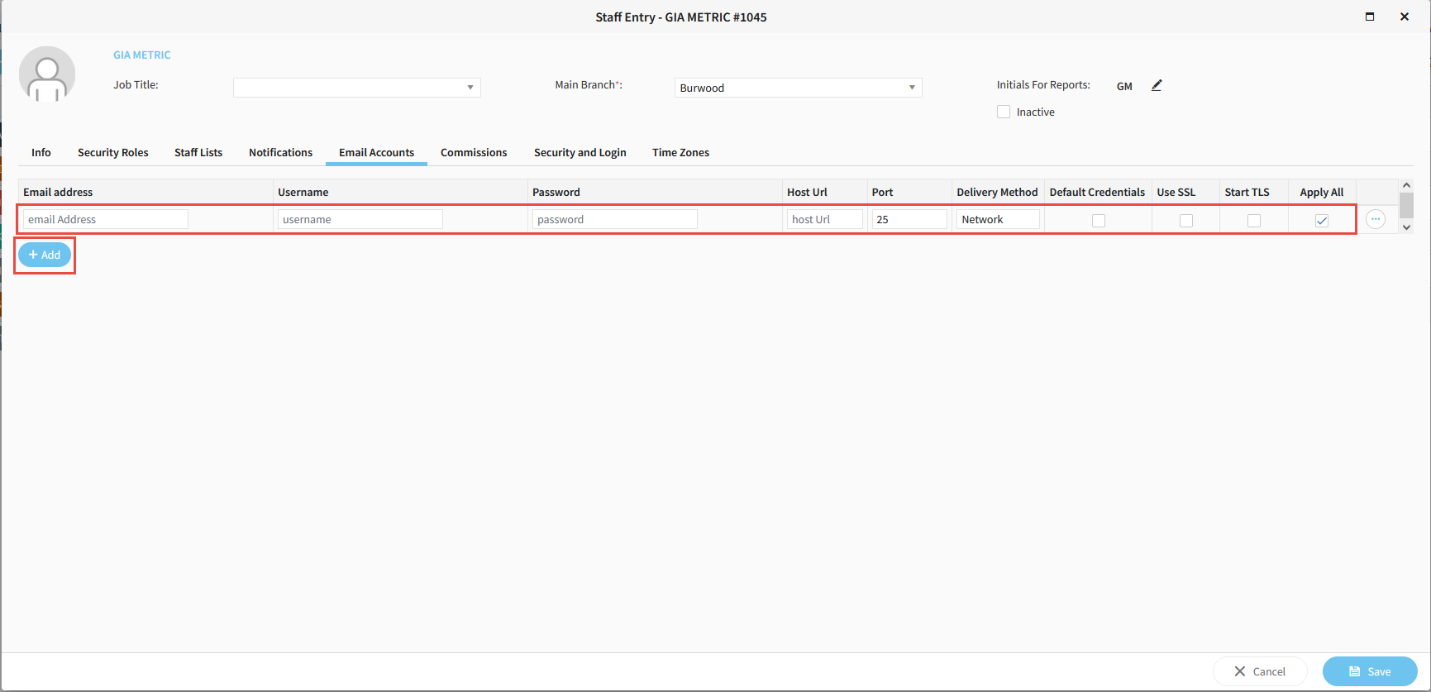
Task: Edit initials with the pencil icon
Action: (x=1157, y=85)
